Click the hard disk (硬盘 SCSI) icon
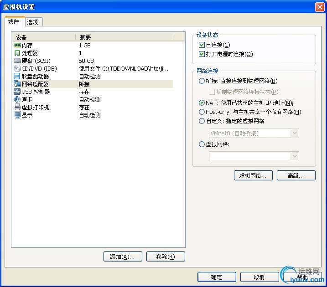The width and height of the screenshot is (327, 287). tap(17, 61)
